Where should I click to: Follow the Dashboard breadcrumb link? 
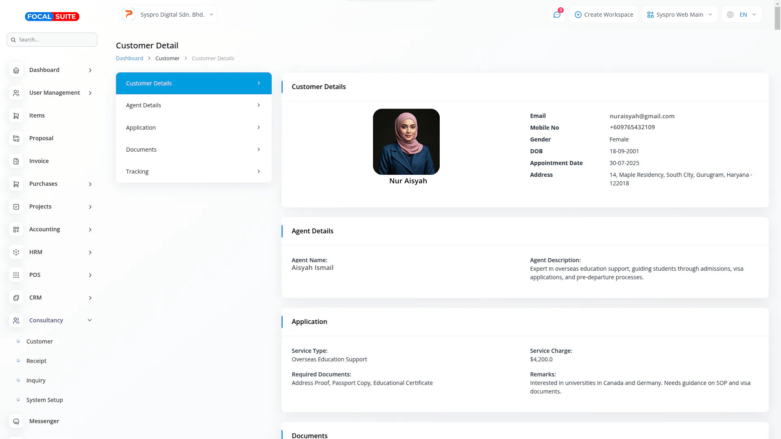[129, 58]
